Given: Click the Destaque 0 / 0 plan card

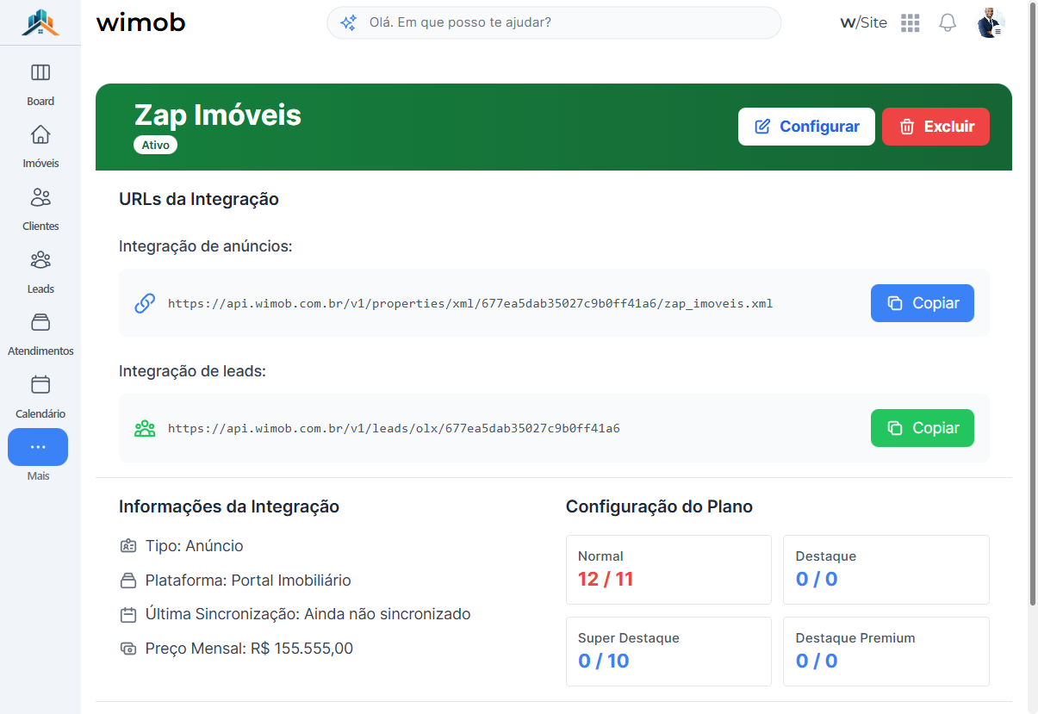Looking at the screenshot, I should (886, 569).
